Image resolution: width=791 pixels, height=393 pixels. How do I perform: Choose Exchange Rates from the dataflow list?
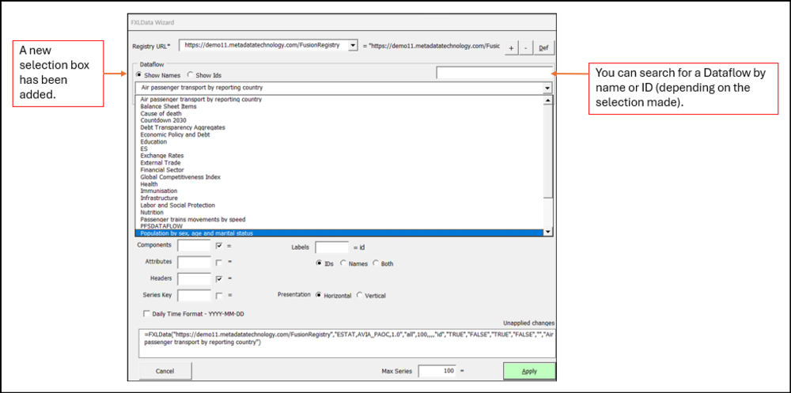coord(163,156)
